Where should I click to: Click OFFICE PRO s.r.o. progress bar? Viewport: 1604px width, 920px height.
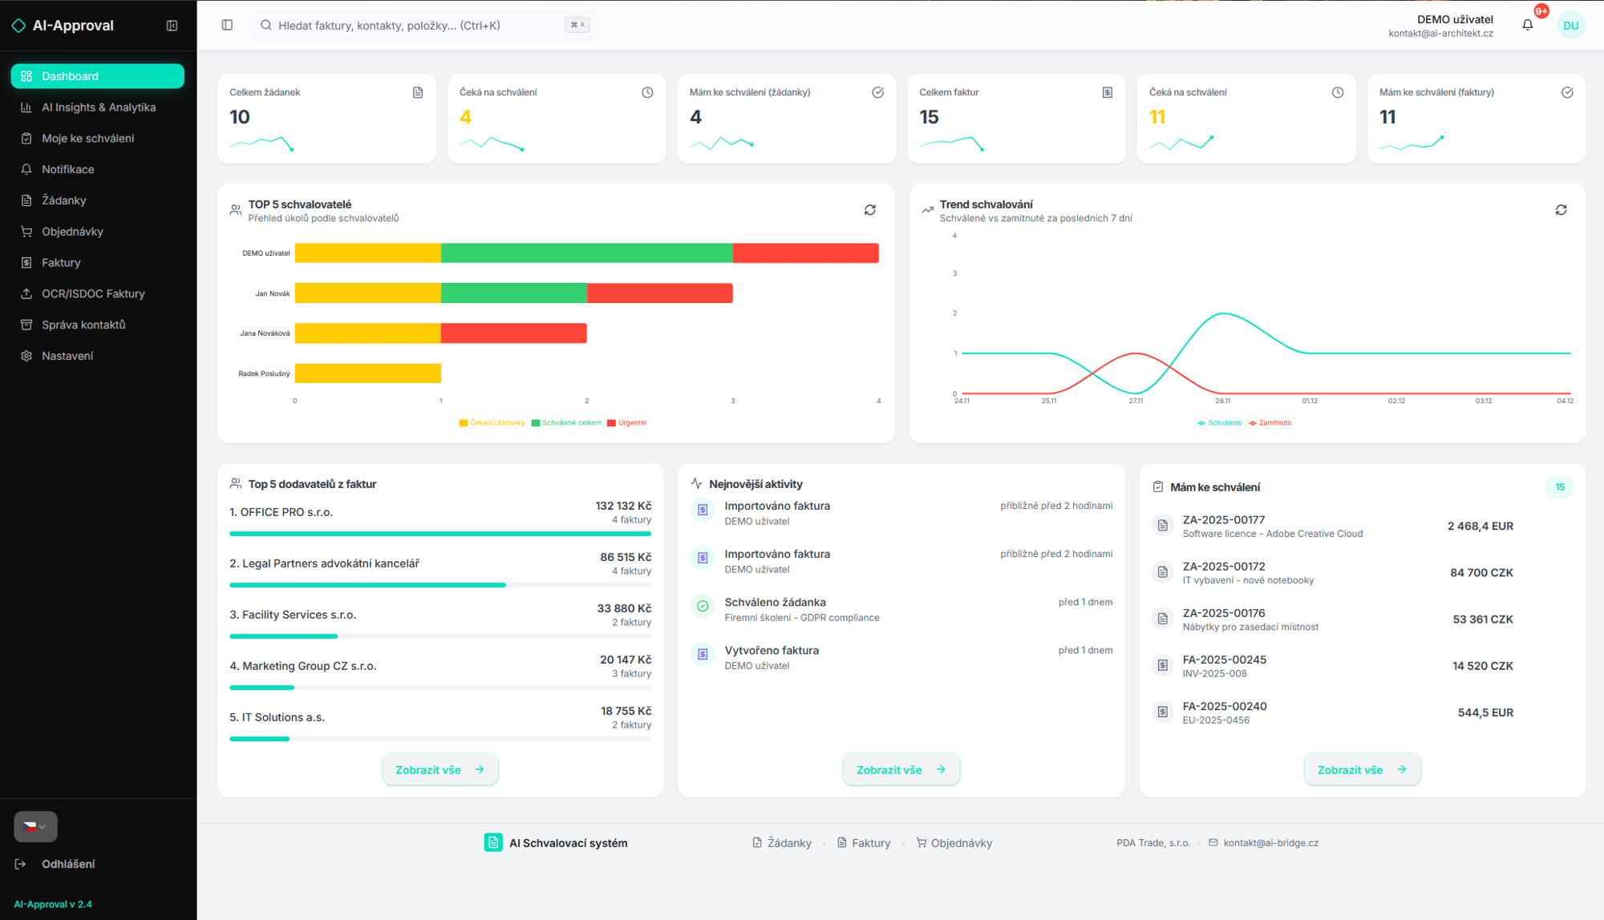(x=439, y=534)
